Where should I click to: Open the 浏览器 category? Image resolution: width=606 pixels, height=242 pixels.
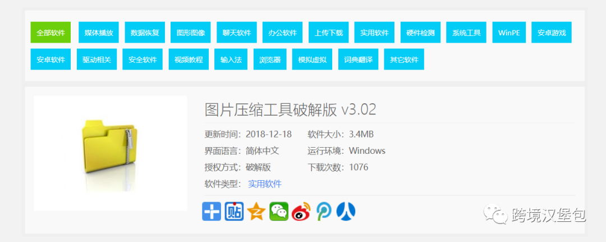pos(270,60)
